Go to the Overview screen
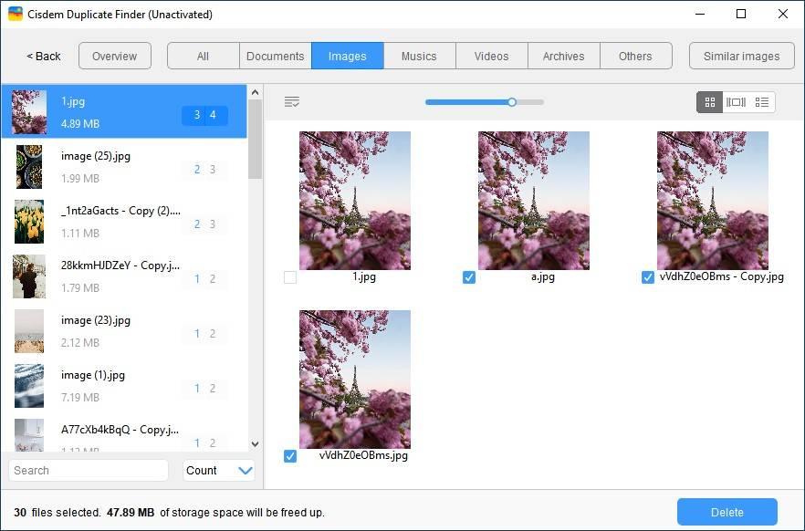 [x=115, y=56]
